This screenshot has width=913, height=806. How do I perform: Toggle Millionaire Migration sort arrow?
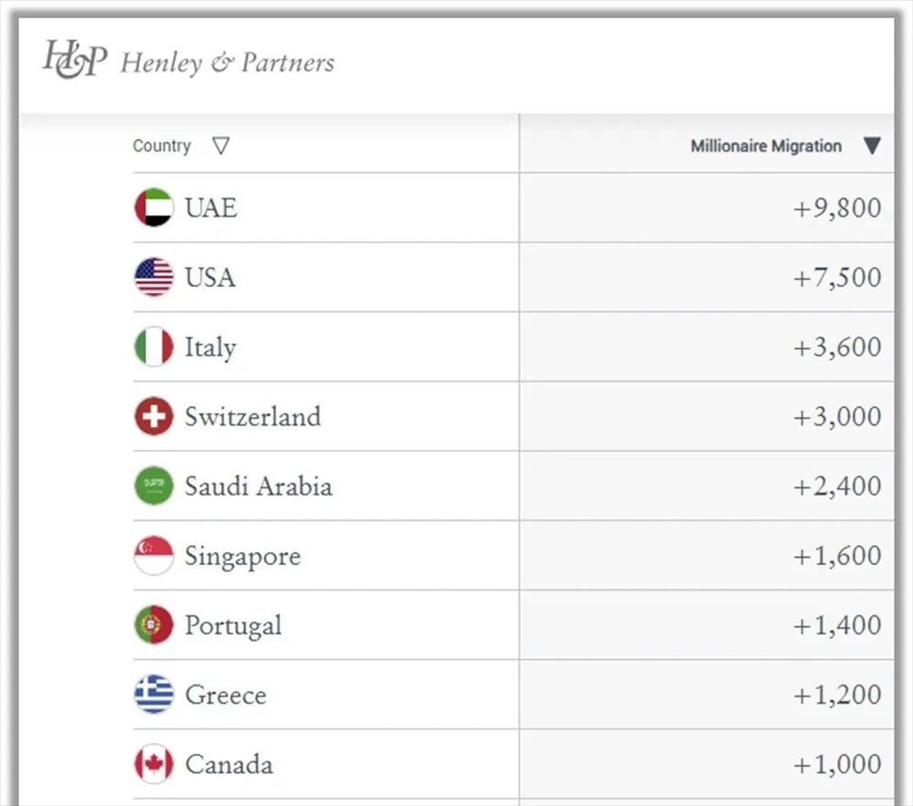click(872, 146)
